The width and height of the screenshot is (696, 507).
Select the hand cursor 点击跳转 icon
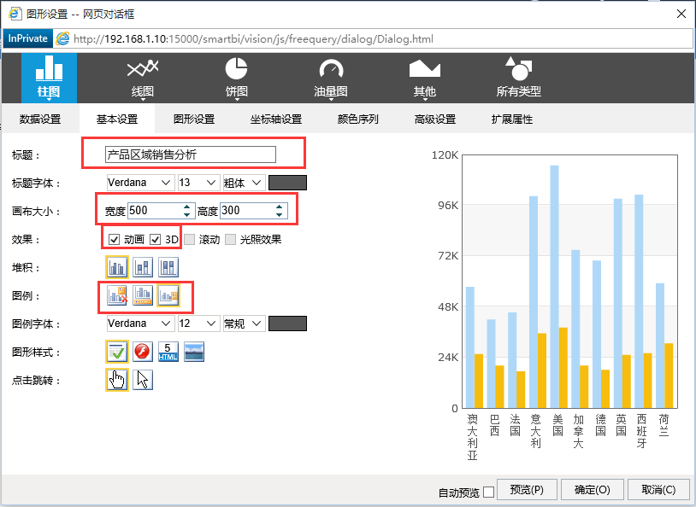pyautogui.click(x=117, y=380)
